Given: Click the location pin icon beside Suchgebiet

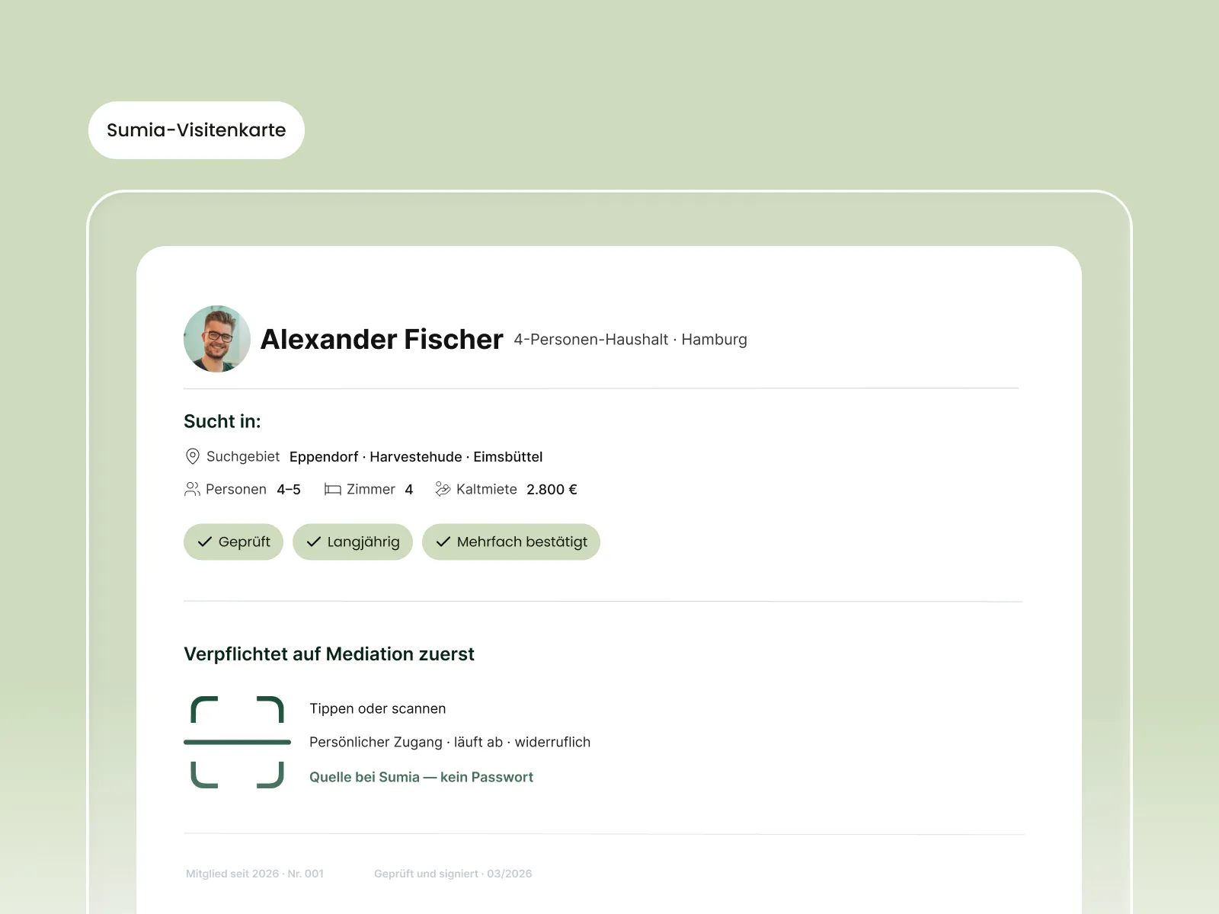Looking at the screenshot, I should (x=193, y=456).
